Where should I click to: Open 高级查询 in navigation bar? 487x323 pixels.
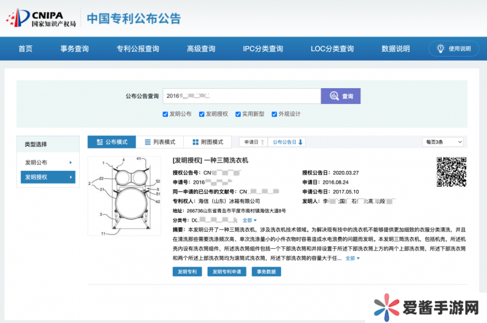201,49
